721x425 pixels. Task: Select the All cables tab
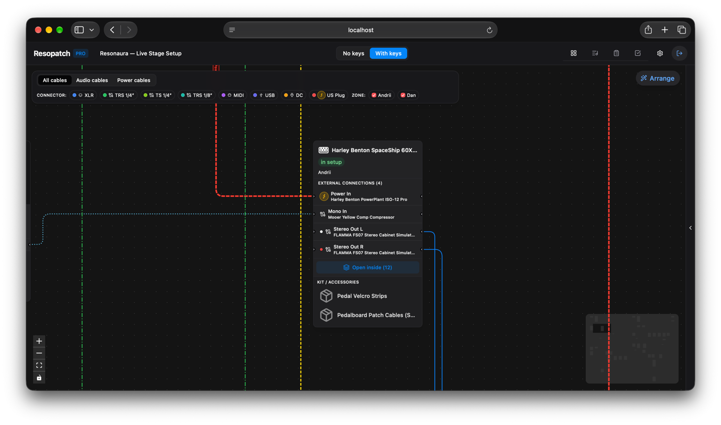click(x=55, y=80)
